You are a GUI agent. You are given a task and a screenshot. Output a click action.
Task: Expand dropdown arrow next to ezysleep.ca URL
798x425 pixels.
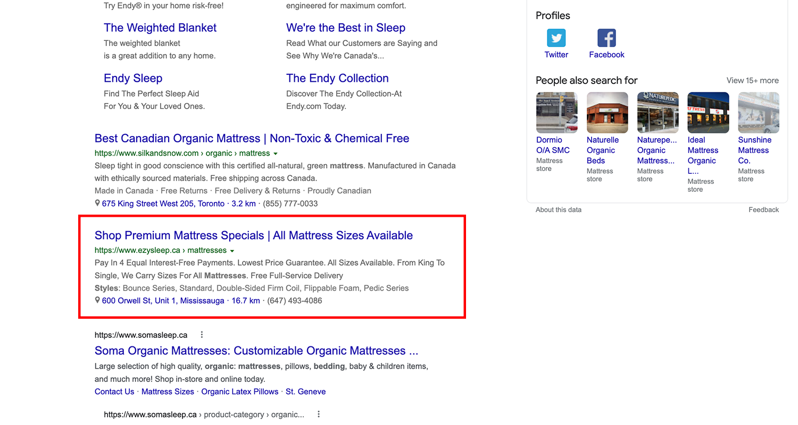point(232,251)
